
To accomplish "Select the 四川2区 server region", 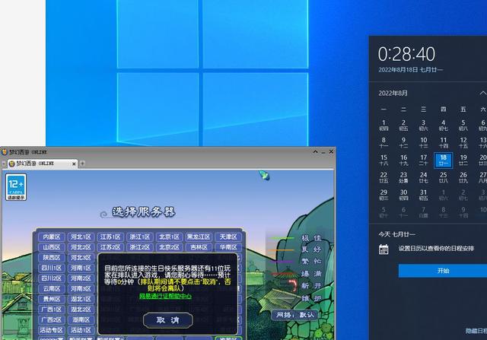I will pos(51,278).
